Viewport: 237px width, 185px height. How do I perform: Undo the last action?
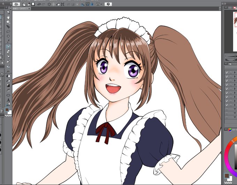[x=39, y=4]
